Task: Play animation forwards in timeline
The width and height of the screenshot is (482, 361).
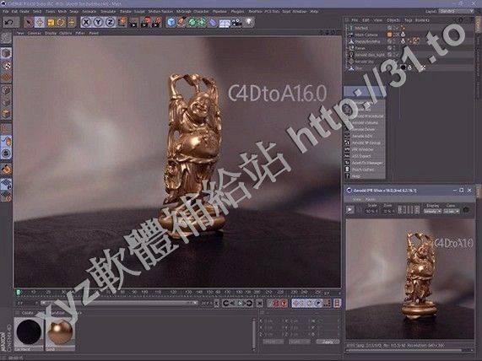Action: [241, 304]
